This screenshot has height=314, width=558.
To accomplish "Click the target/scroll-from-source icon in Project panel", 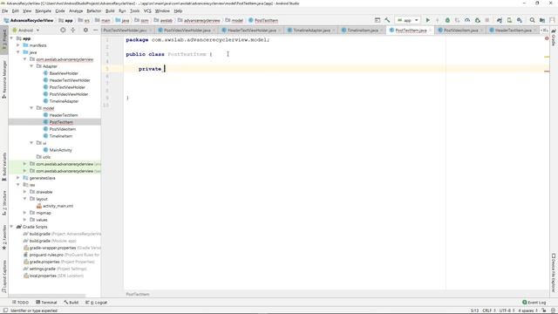I will [63, 31].
